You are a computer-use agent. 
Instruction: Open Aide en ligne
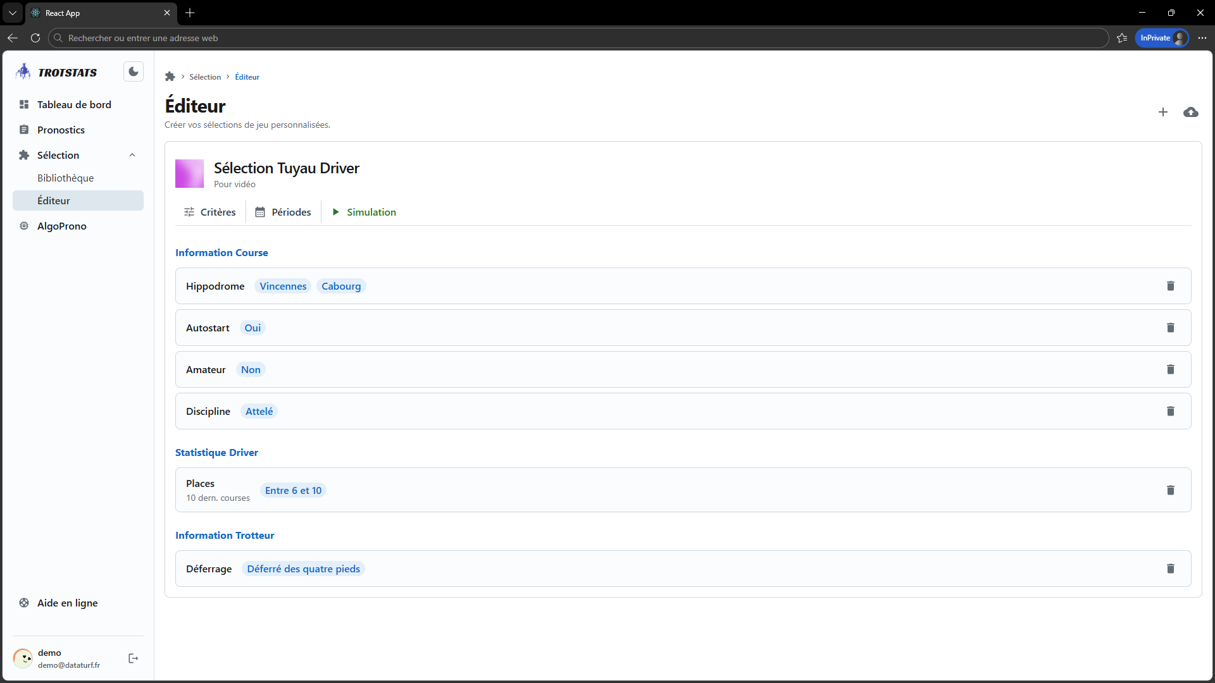(67, 603)
